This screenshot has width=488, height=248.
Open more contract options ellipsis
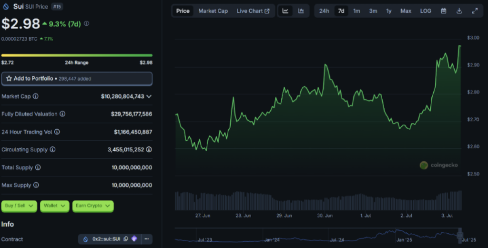pos(147,239)
